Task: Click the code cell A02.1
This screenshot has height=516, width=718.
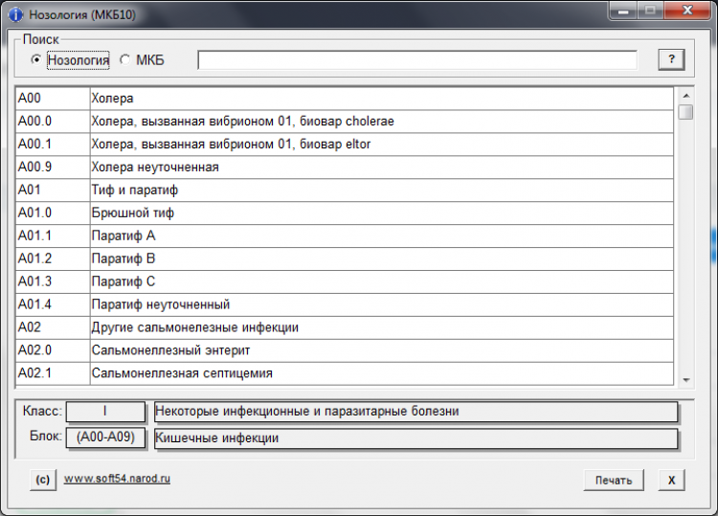Action: click(x=53, y=373)
